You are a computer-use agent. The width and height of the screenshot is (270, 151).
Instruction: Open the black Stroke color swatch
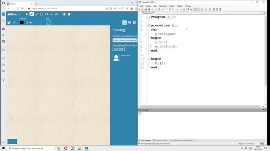(22, 22)
